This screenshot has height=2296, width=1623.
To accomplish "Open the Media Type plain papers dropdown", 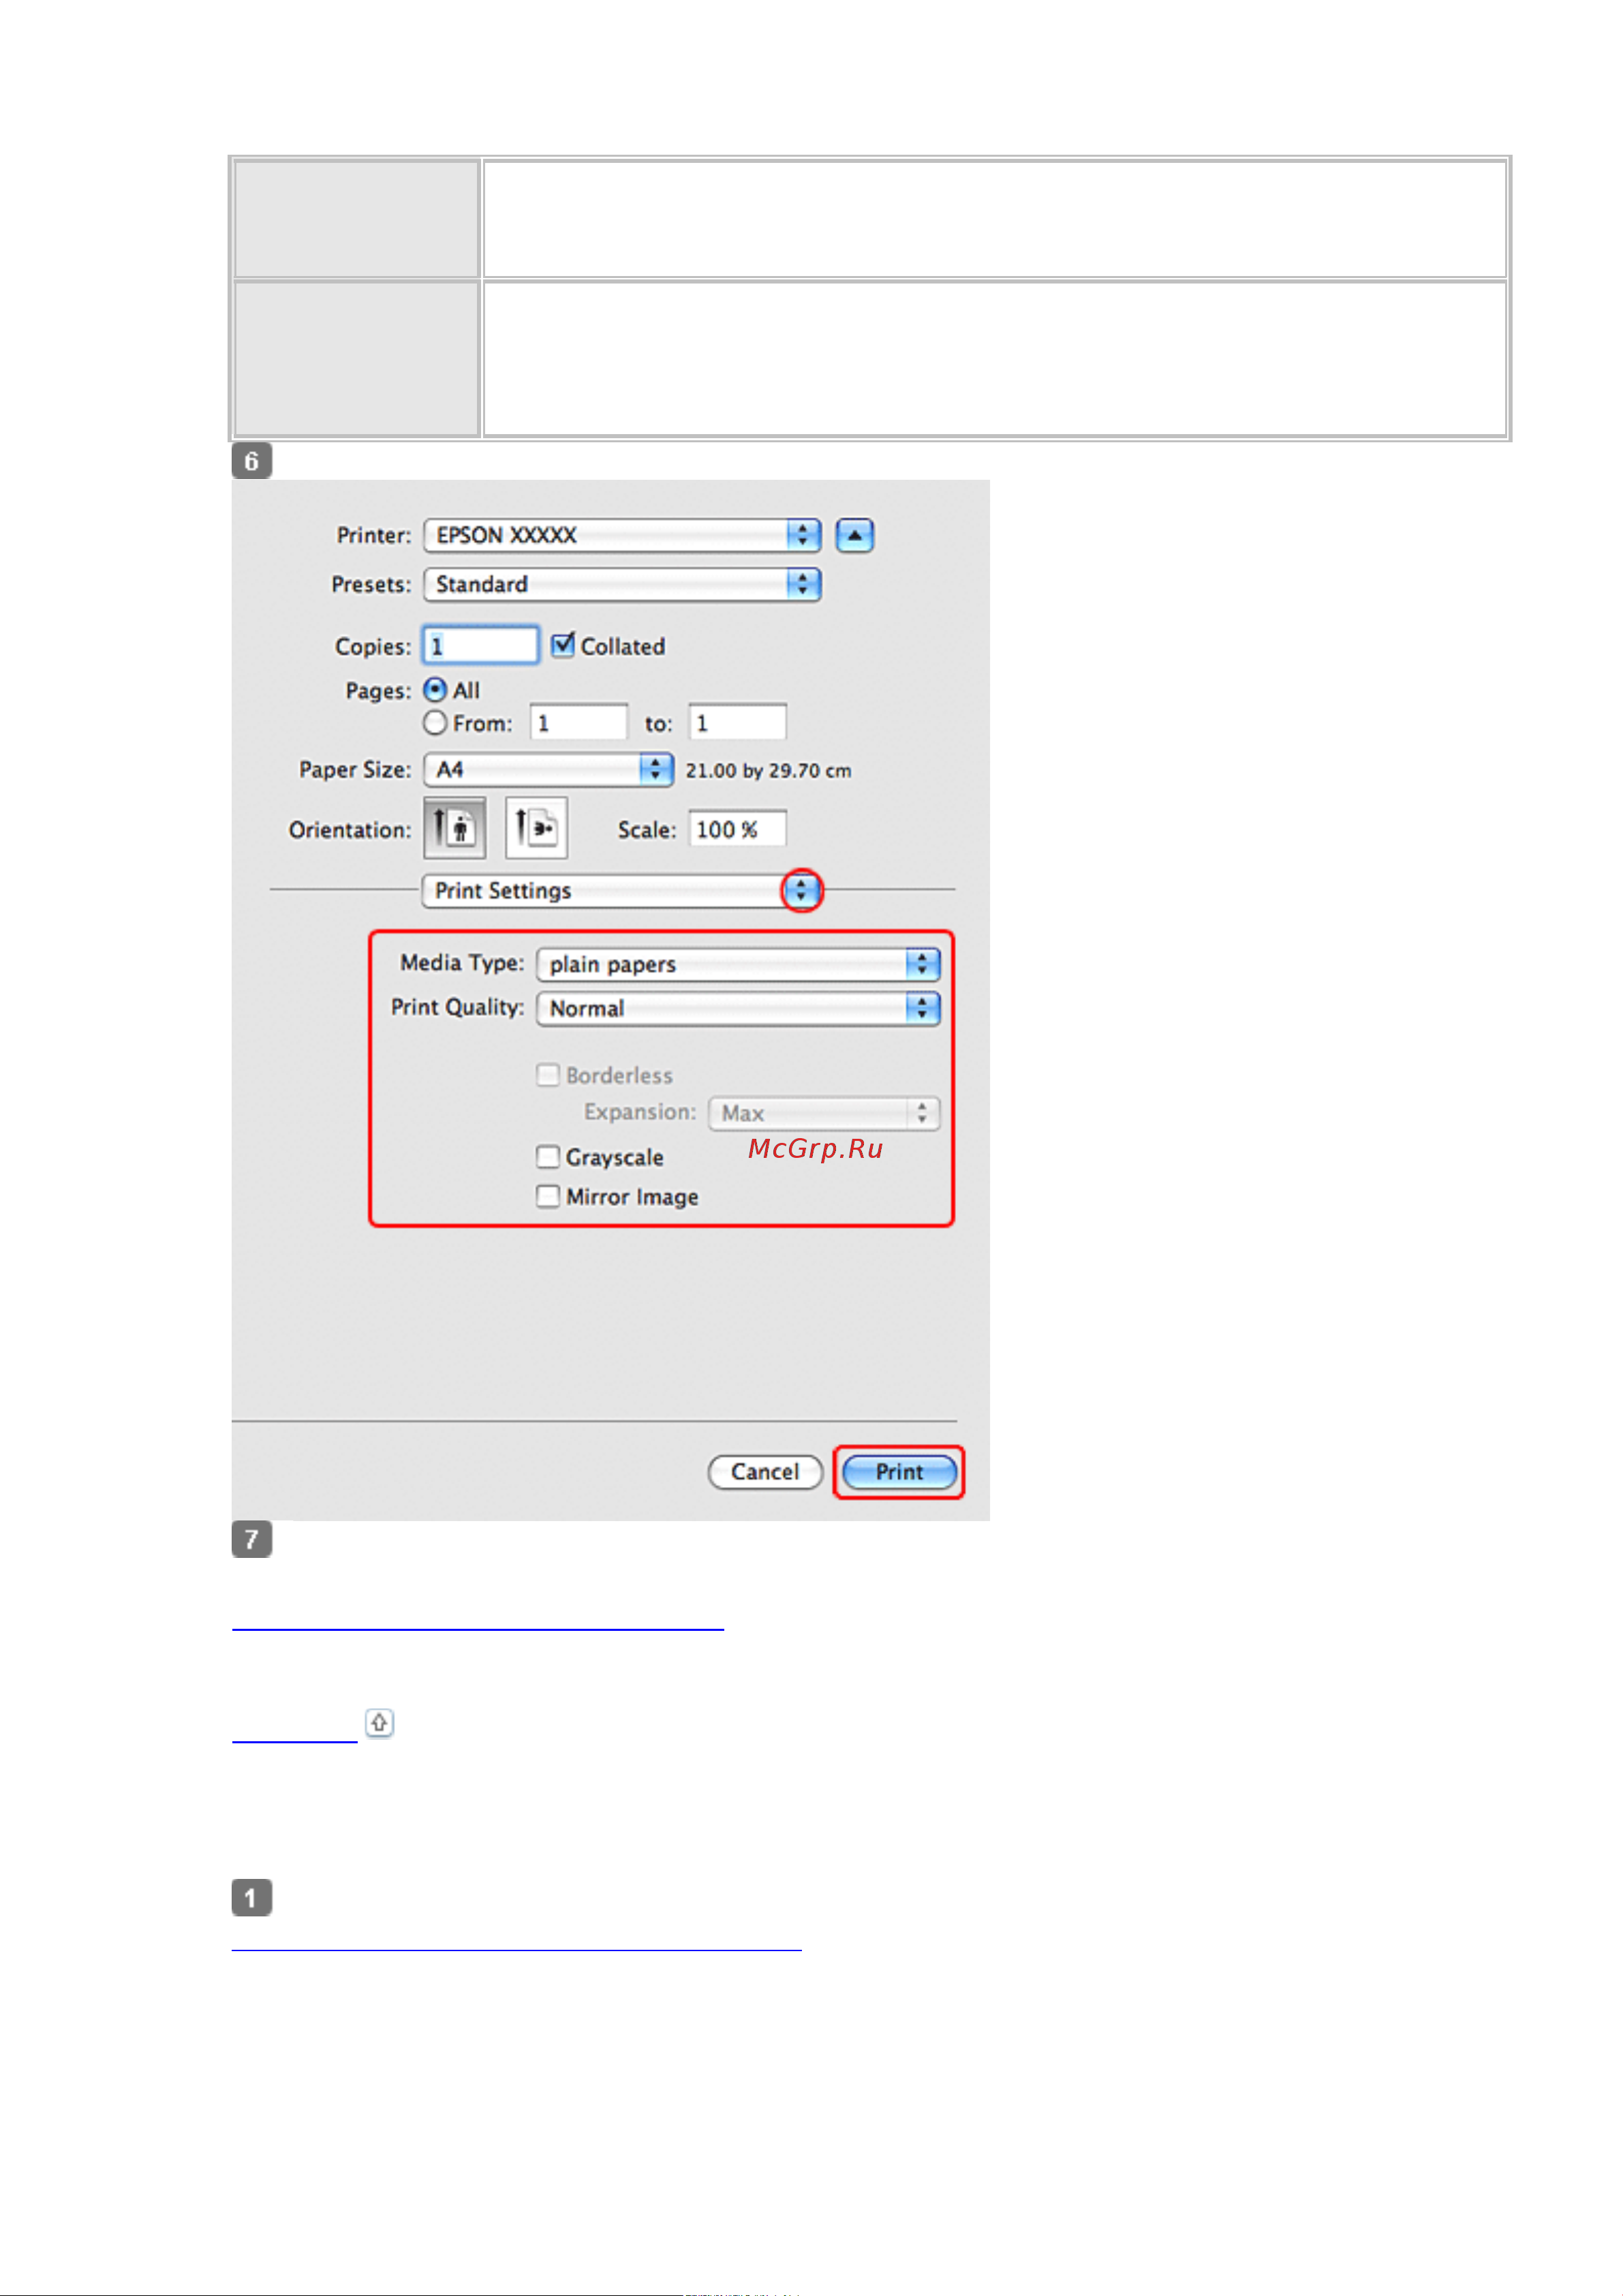I will click(737, 964).
